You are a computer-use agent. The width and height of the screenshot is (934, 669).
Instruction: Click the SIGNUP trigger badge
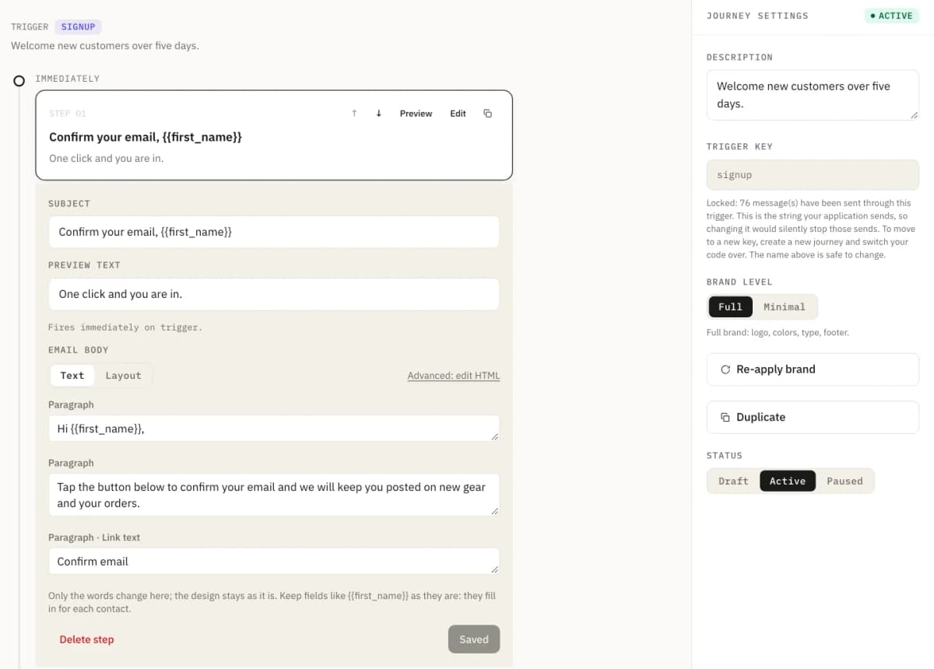78,26
